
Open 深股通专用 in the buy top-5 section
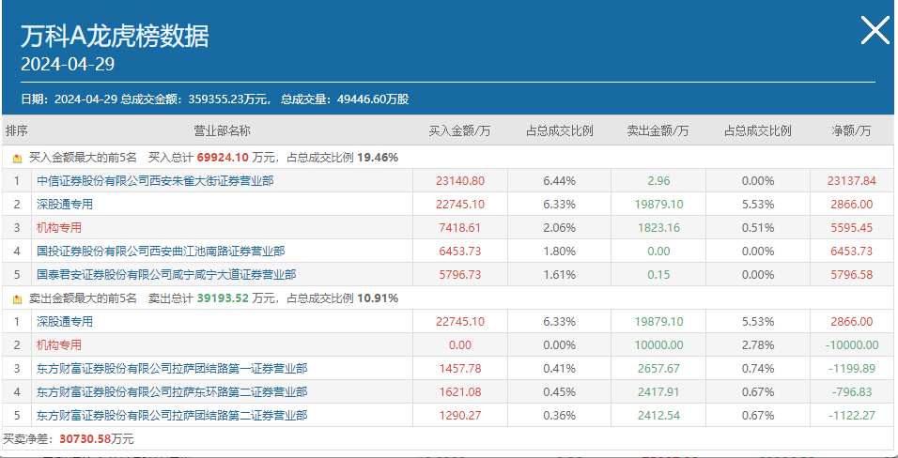[64, 205]
